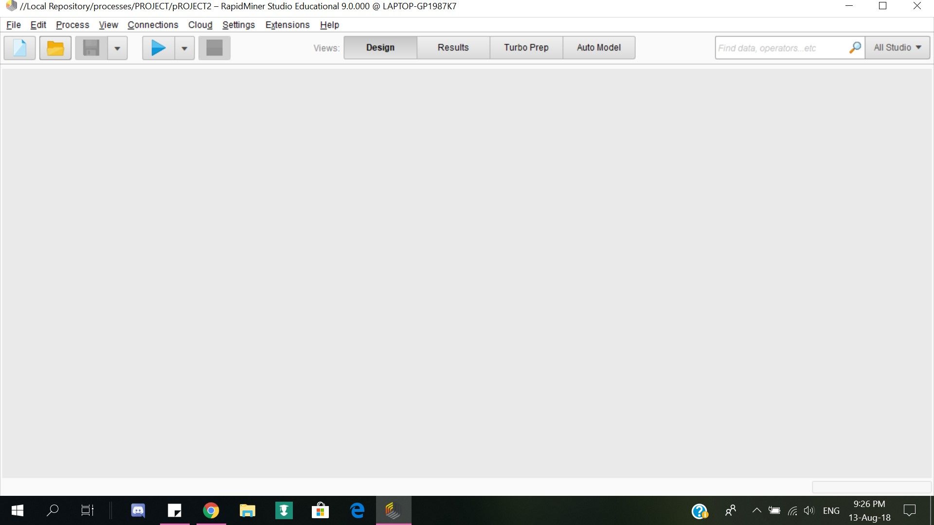This screenshot has height=525, width=934.
Task: Click the New Process icon
Action: click(19, 48)
